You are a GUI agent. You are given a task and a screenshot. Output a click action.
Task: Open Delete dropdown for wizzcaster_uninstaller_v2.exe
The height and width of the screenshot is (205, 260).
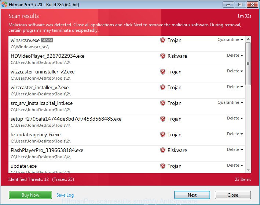[x=235, y=71]
